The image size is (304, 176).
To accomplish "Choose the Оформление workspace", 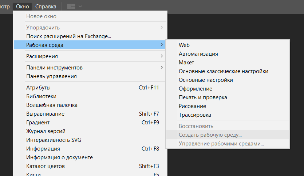I will click(196, 89).
